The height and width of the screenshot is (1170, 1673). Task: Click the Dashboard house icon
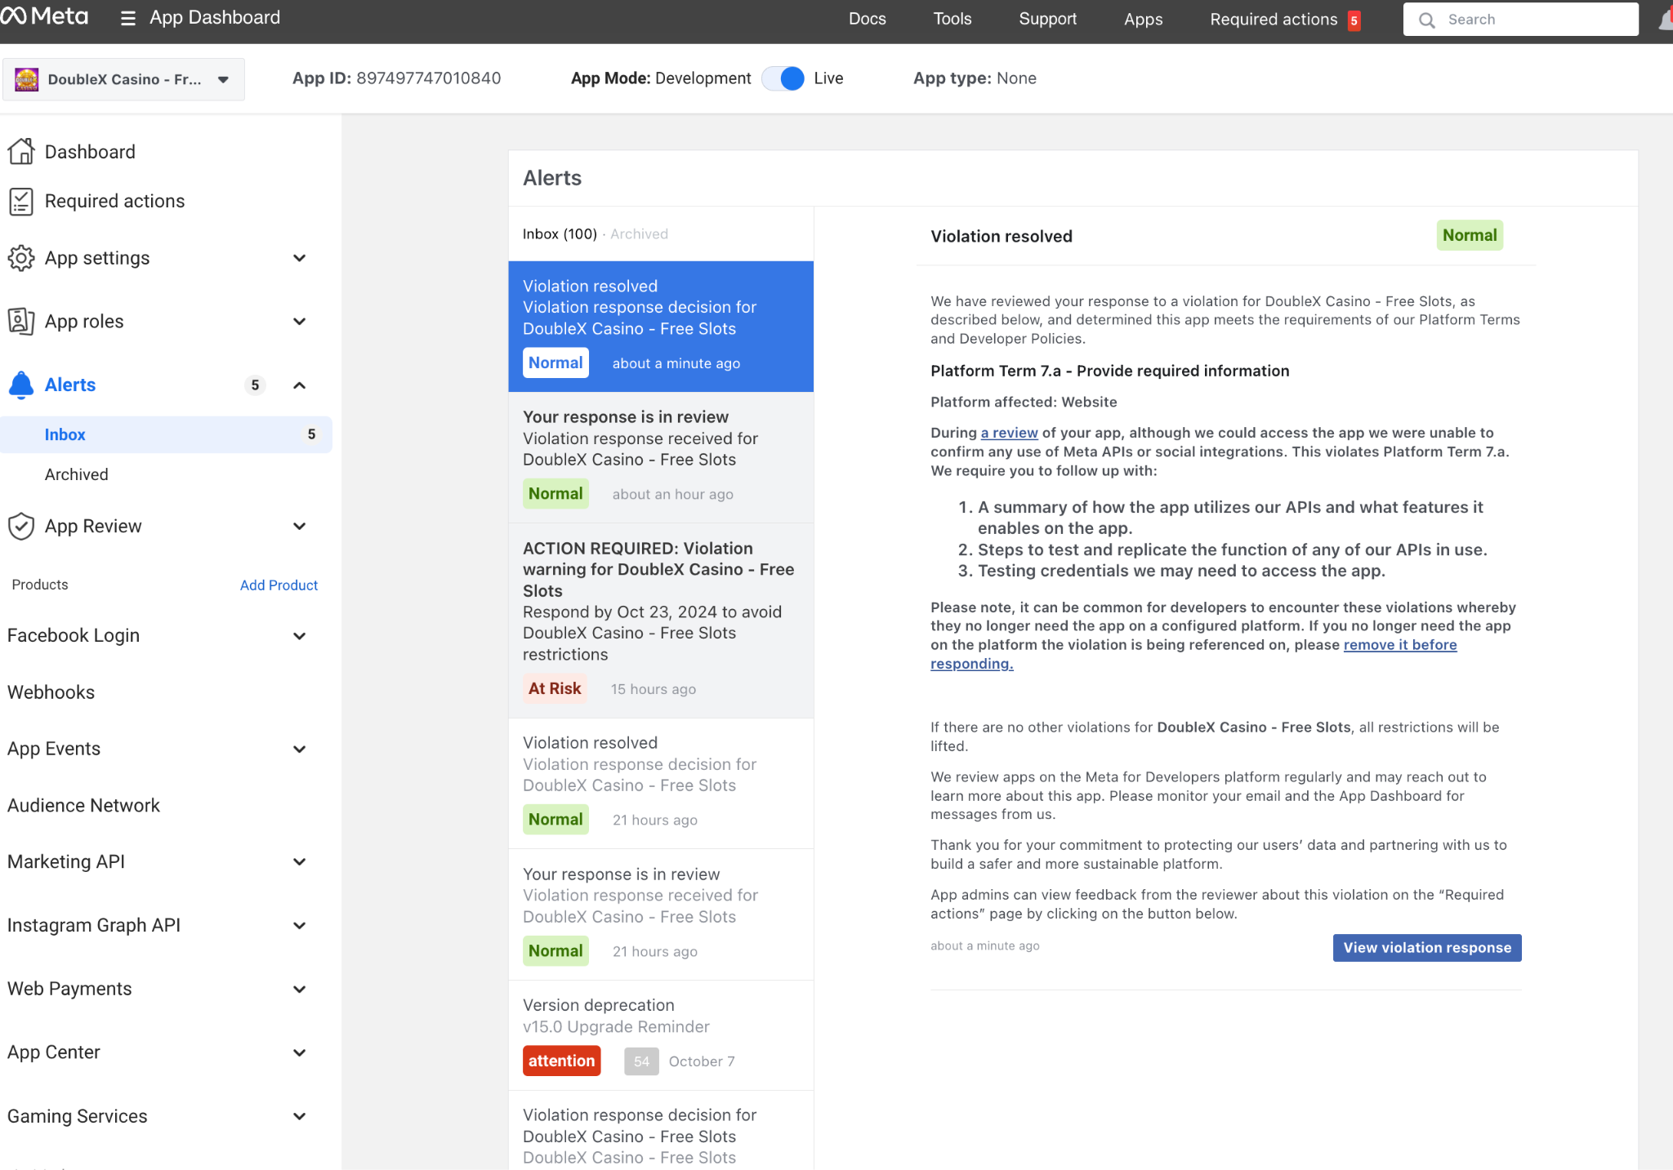coord(21,152)
